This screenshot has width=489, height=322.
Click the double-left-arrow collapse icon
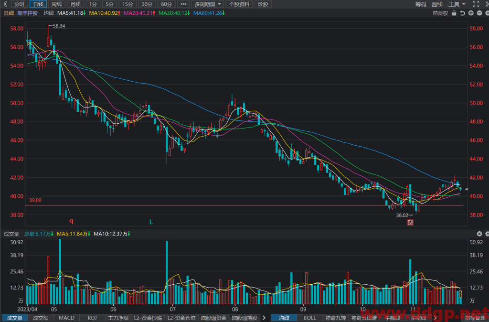coord(5,4)
